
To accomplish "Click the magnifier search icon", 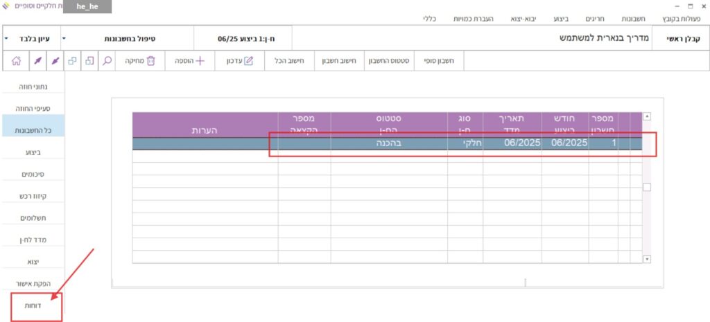I will (x=107, y=61).
